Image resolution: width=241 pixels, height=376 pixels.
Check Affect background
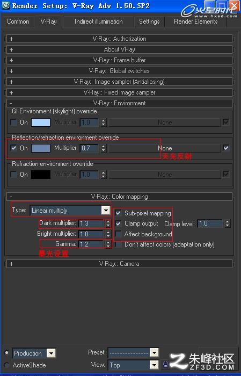click(118, 234)
